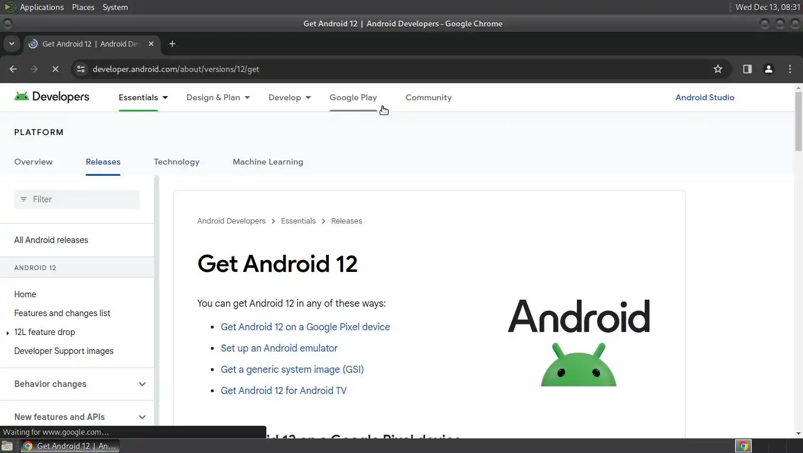Click Android Developers breadcrumb
This screenshot has height=453, width=803.
(231, 221)
